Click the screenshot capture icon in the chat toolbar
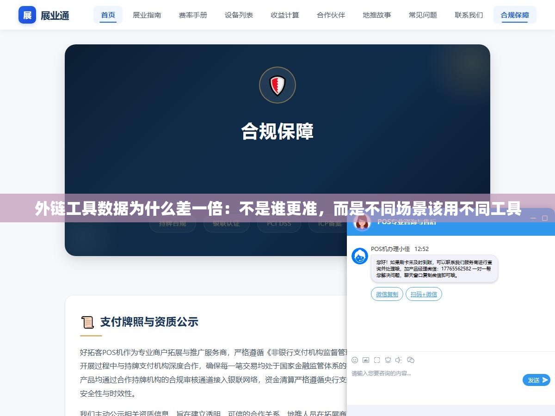Viewport: 555px width, 416px height. [x=377, y=360]
